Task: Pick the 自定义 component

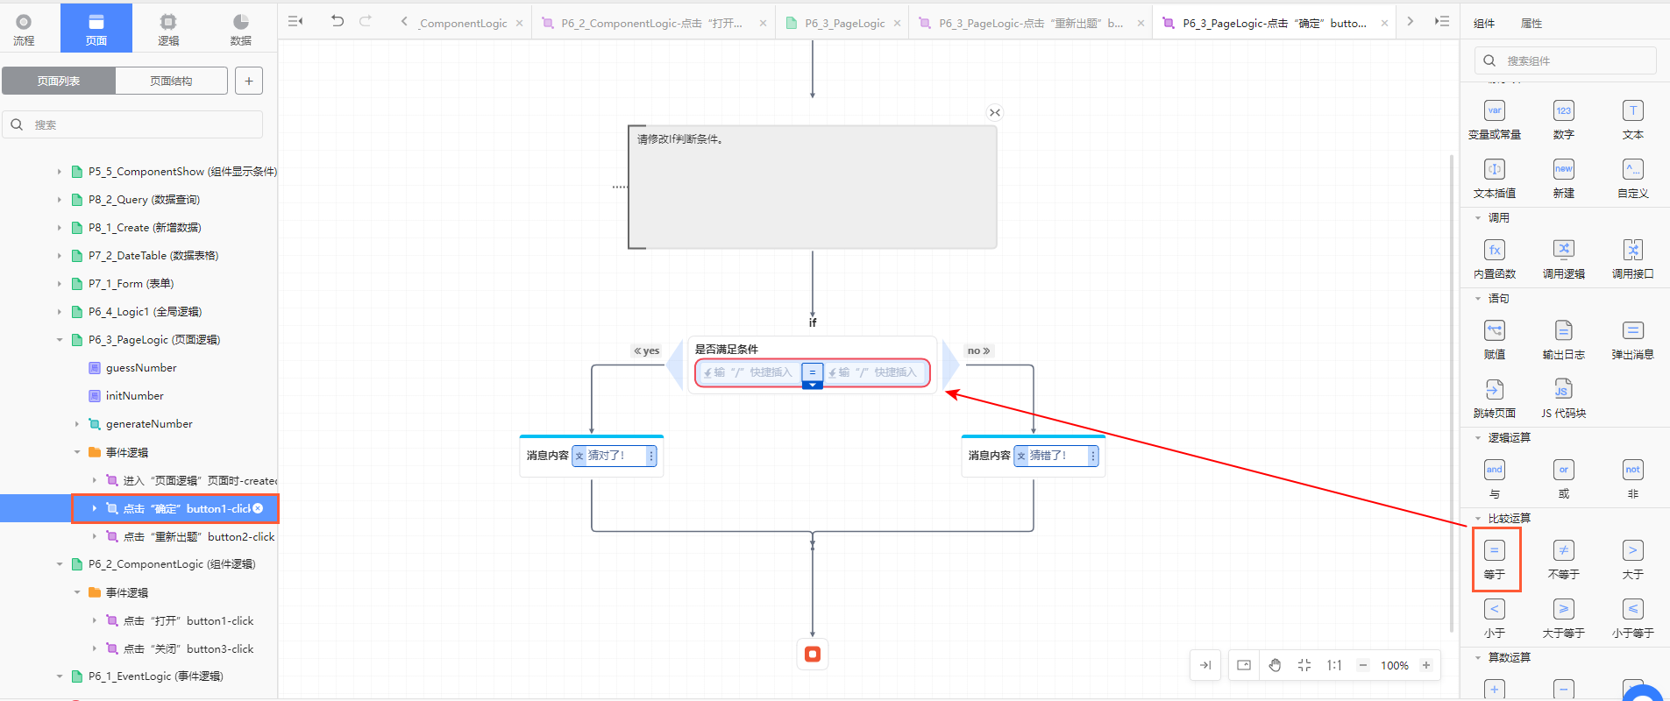Action: click(1632, 179)
